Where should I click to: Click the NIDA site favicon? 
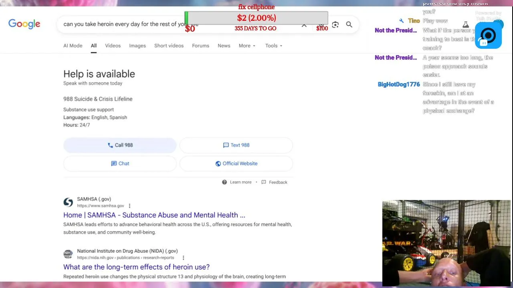pyautogui.click(x=68, y=254)
